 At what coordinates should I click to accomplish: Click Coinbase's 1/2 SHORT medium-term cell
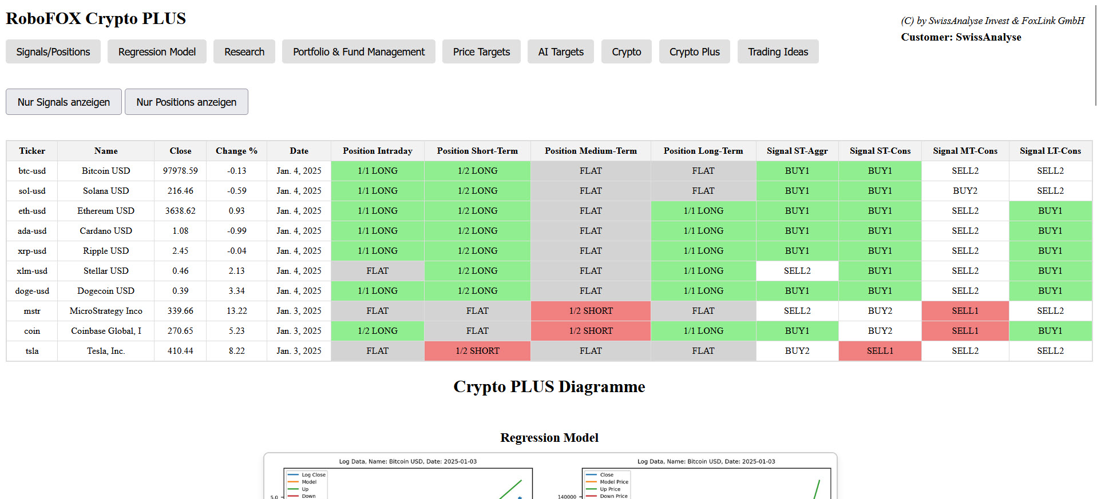[x=591, y=331]
